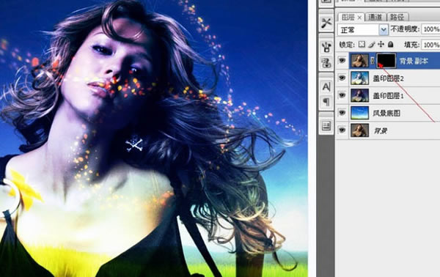Click the opacity percentage field
This screenshot has width=440, height=277.
pos(430,29)
